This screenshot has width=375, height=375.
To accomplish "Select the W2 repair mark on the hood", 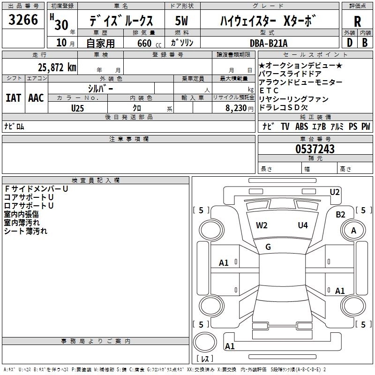I will [262, 225].
